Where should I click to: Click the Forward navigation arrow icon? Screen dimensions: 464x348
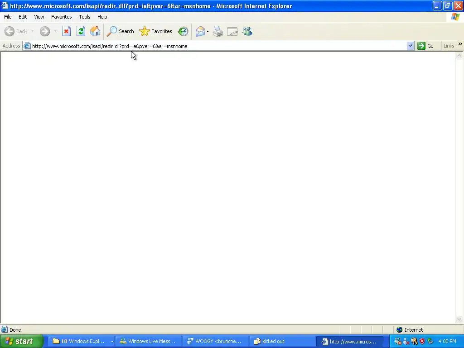45,31
